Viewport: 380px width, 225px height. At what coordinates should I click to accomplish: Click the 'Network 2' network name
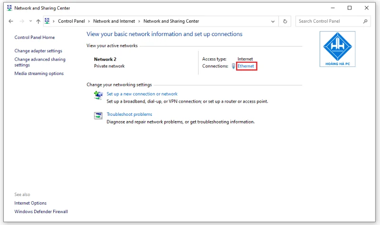[x=105, y=59]
